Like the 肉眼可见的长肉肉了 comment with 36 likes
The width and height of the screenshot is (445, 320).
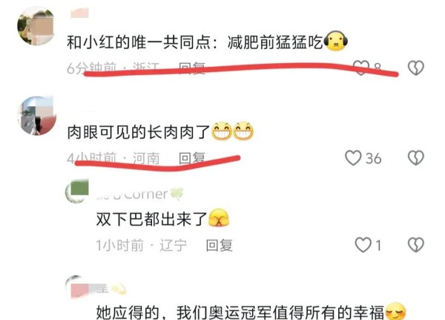tap(353, 157)
